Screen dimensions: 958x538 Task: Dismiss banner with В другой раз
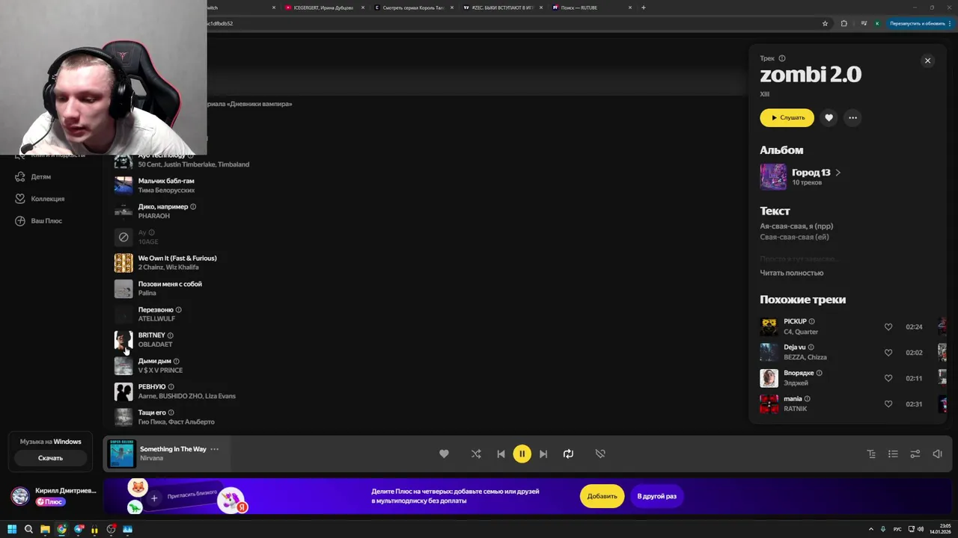coord(656,496)
